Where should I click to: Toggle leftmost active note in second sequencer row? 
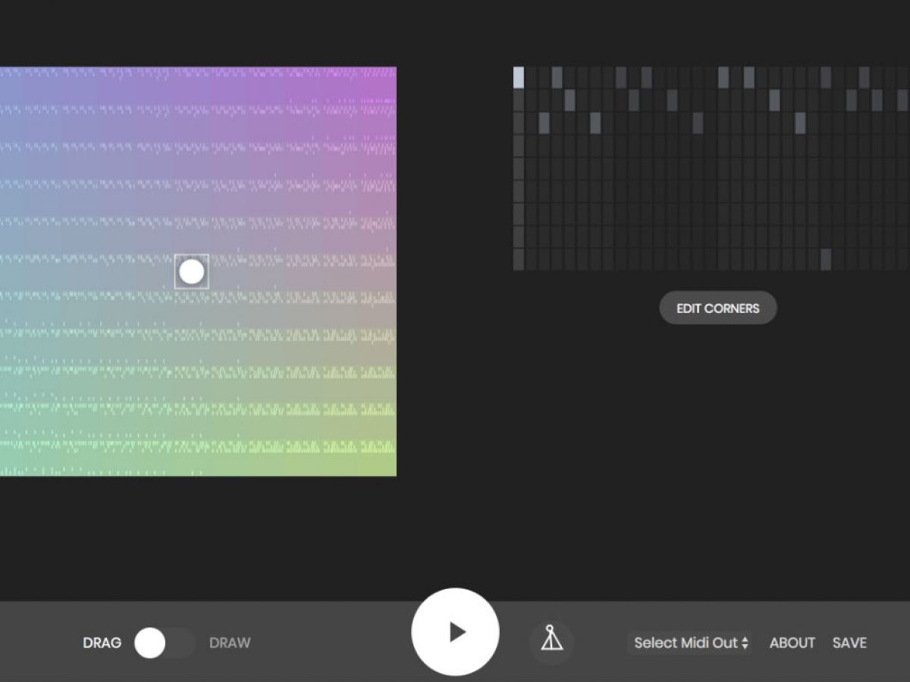[x=570, y=100]
